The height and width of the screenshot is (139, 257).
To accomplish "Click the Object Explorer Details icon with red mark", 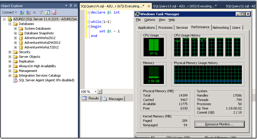I will [x=54, y=12].
